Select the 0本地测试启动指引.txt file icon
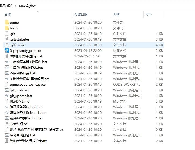The width and height of the screenshot is (195, 150). pyautogui.click(x=7, y=56)
